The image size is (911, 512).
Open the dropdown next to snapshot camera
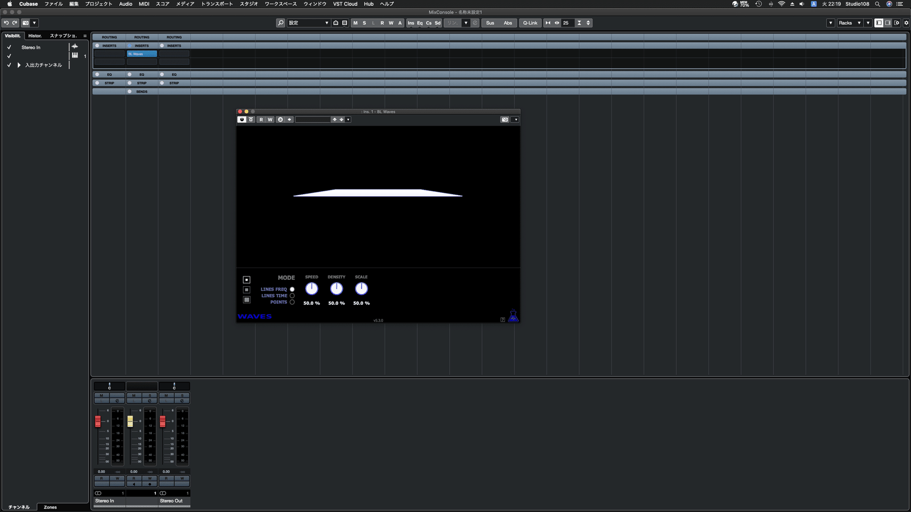click(x=34, y=23)
